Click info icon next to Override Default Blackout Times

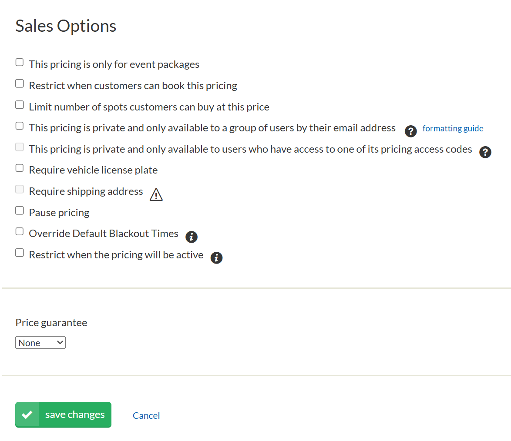[x=192, y=237]
